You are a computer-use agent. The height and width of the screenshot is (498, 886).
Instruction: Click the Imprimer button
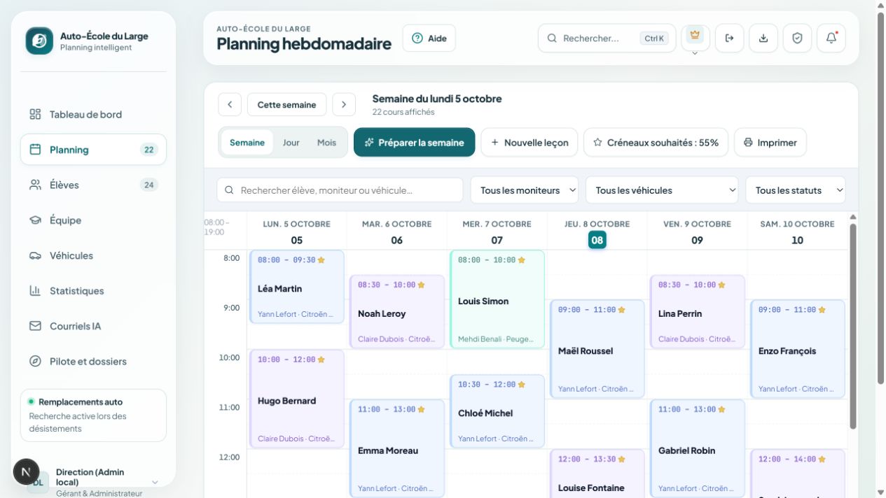coord(770,143)
